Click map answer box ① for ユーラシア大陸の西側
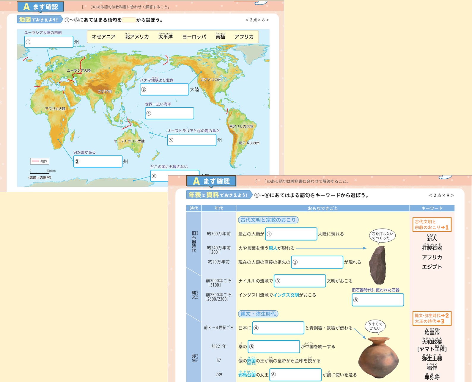 pos(49,42)
